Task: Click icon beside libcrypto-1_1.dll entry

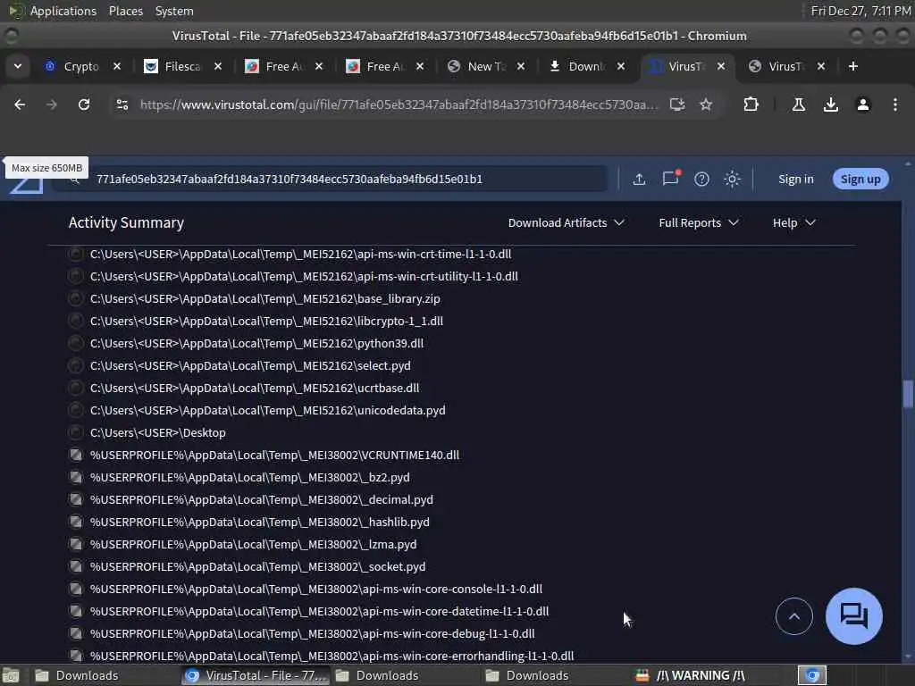Action: [x=75, y=321]
